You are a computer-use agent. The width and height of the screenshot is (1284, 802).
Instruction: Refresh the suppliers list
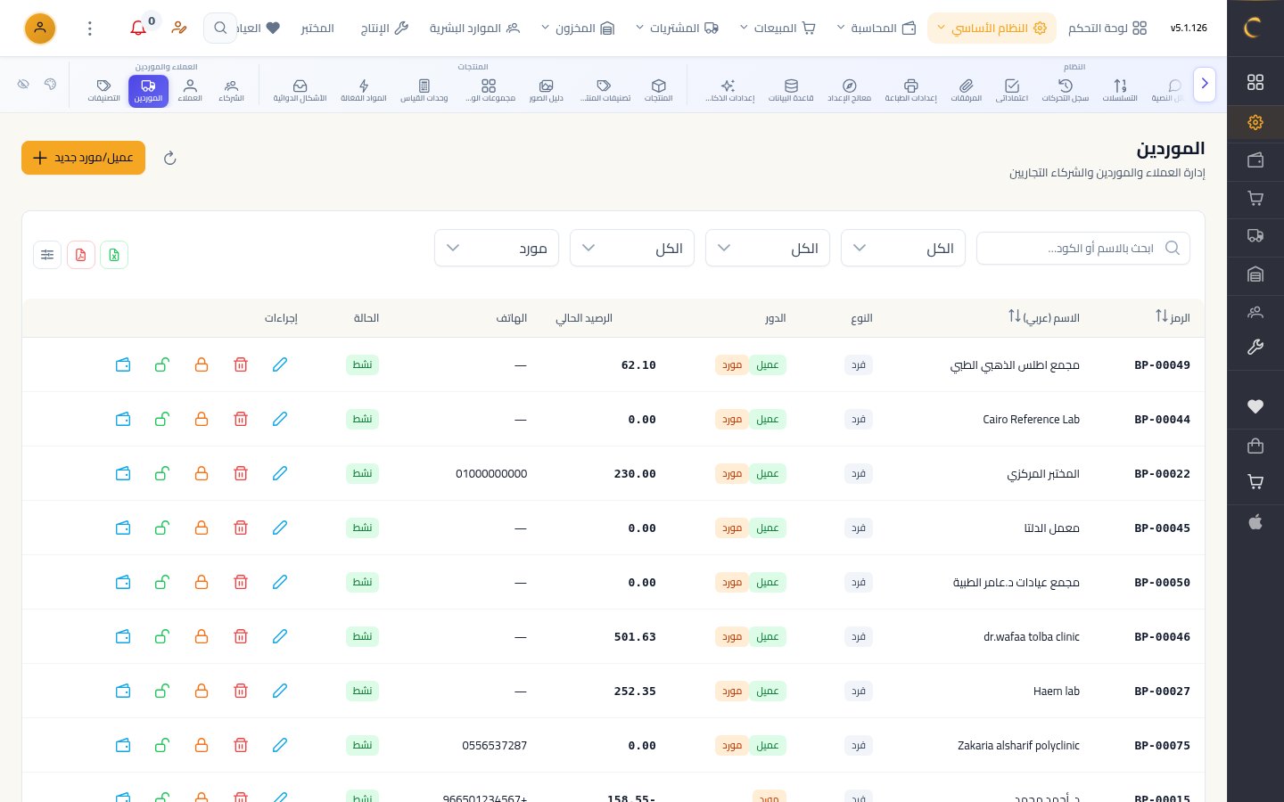(170, 159)
